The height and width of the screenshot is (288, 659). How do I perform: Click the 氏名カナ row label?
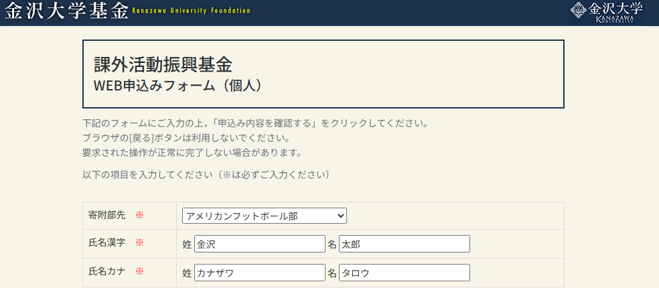(106, 271)
